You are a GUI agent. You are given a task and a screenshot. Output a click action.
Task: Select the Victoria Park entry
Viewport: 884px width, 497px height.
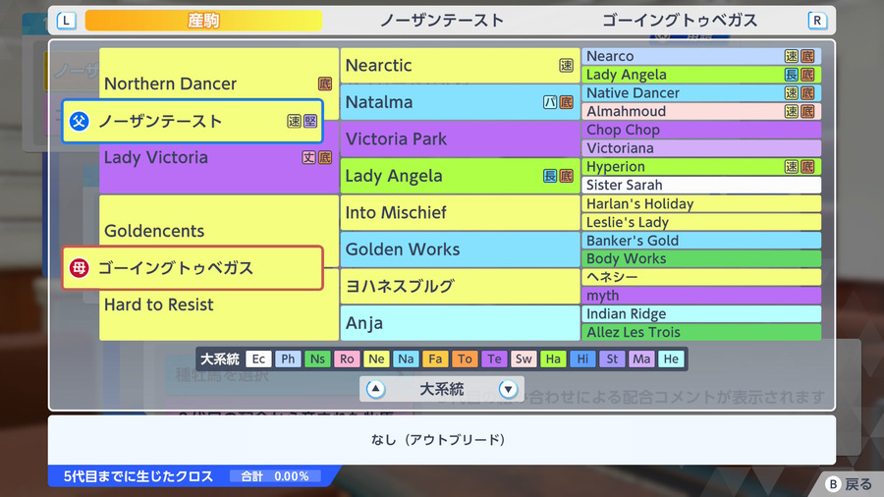pyautogui.click(x=460, y=138)
